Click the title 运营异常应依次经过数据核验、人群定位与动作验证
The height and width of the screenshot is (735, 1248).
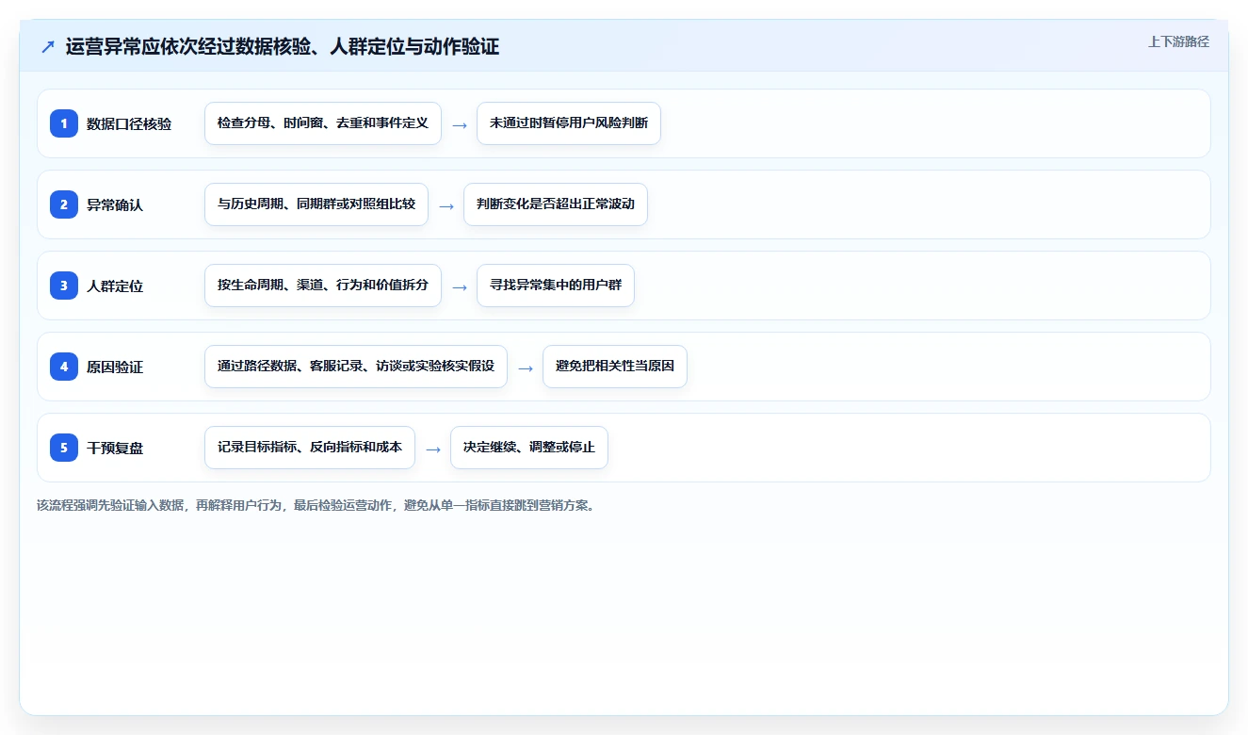(x=283, y=46)
